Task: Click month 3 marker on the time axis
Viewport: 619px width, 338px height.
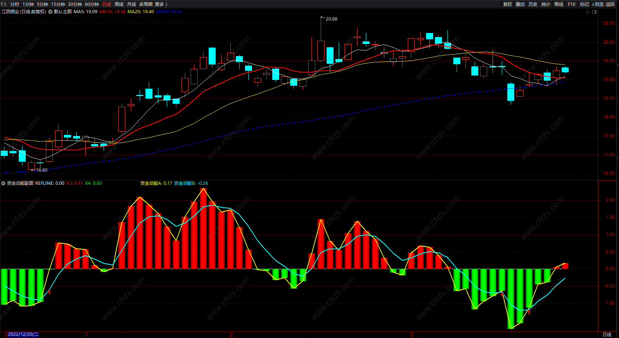Action: click(412, 334)
